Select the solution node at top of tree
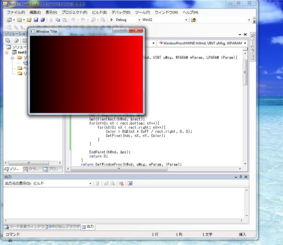This screenshot has width=283, height=245. (17, 47)
